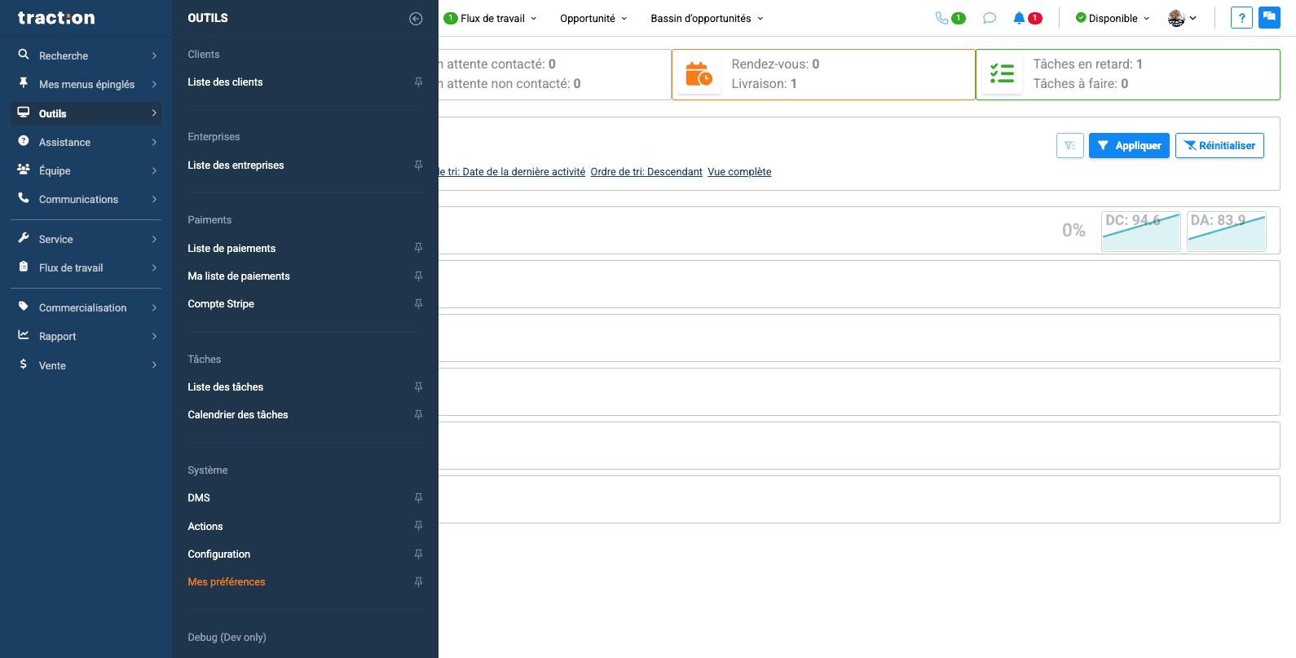Click the Vue complète link

739,172
